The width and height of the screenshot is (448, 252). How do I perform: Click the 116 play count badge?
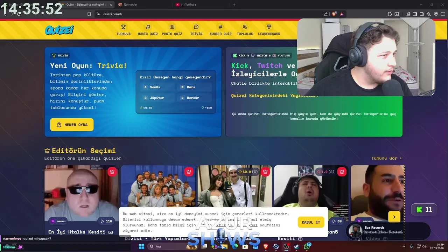coord(106,221)
